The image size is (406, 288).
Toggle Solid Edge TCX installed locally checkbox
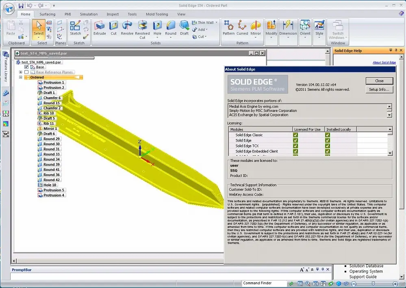(x=328, y=146)
